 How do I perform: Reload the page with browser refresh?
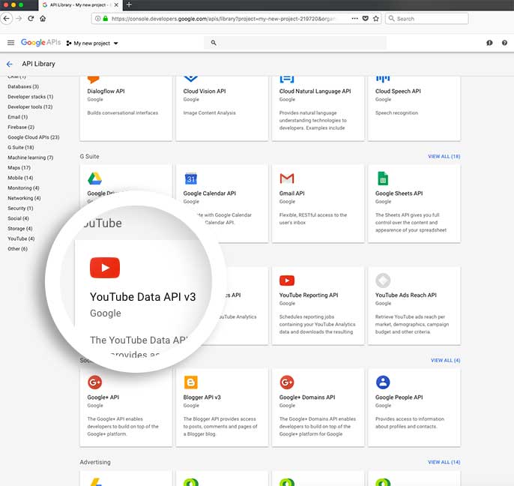pos(31,19)
